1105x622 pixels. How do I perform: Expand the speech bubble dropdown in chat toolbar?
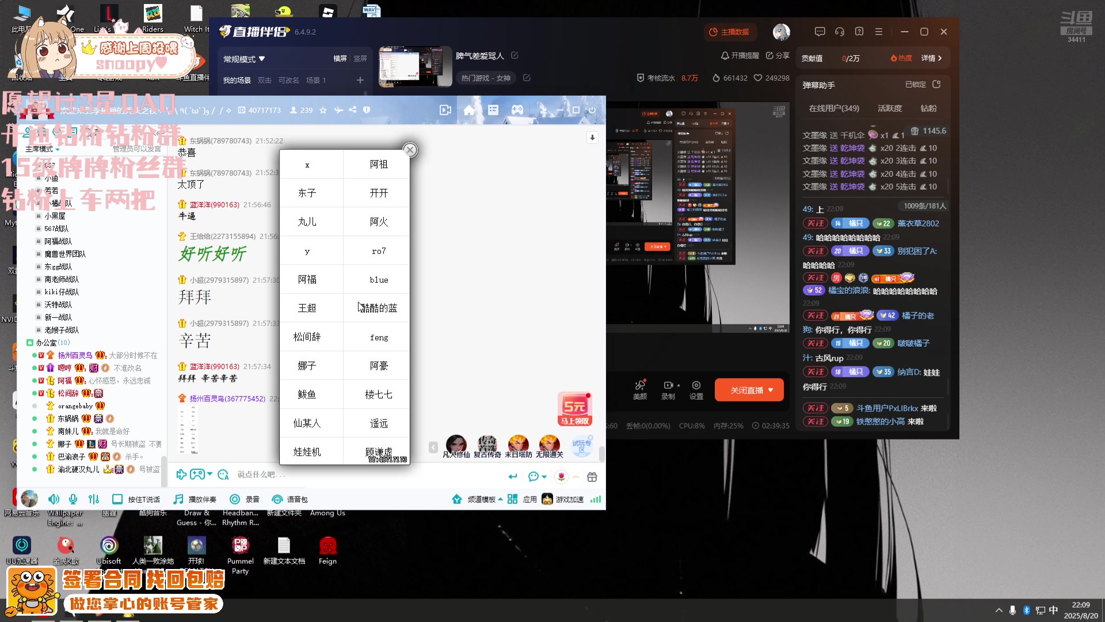click(x=544, y=477)
